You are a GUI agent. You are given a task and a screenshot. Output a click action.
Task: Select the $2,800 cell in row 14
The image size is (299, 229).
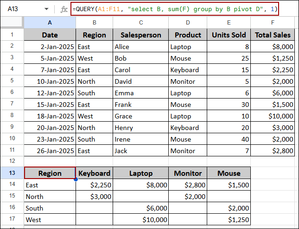(x=188, y=185)
